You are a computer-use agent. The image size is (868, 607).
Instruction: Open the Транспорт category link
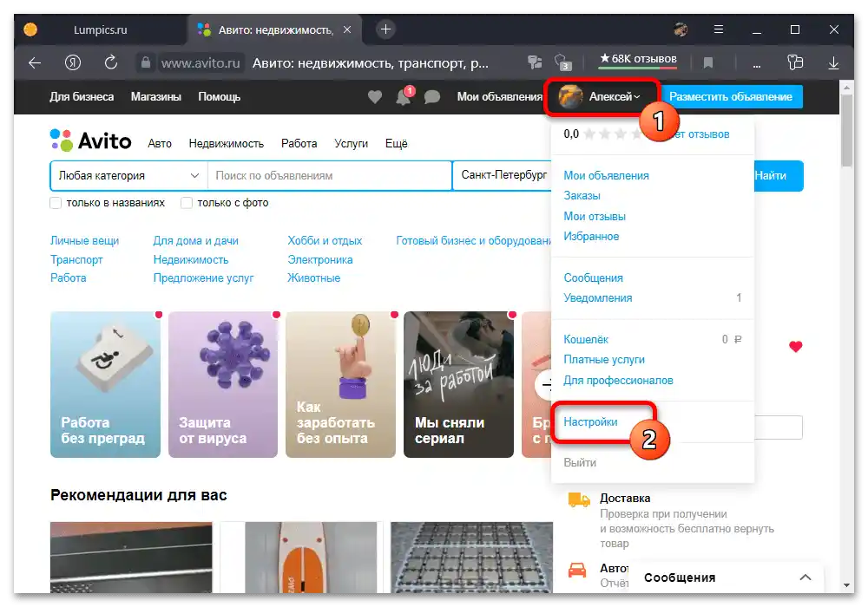click(76, 260)
